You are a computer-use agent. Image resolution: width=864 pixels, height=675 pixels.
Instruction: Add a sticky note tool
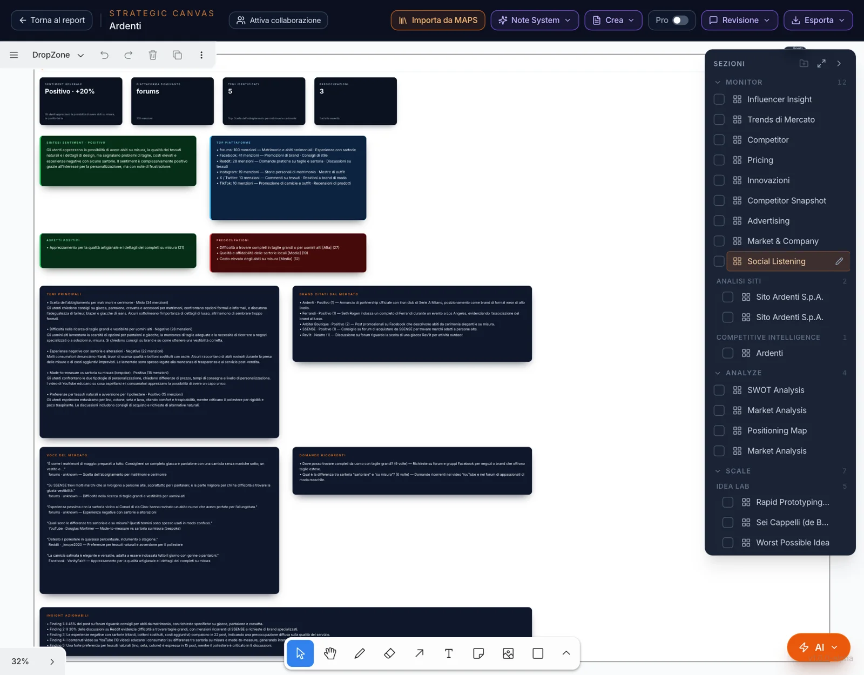coord(478,653)
